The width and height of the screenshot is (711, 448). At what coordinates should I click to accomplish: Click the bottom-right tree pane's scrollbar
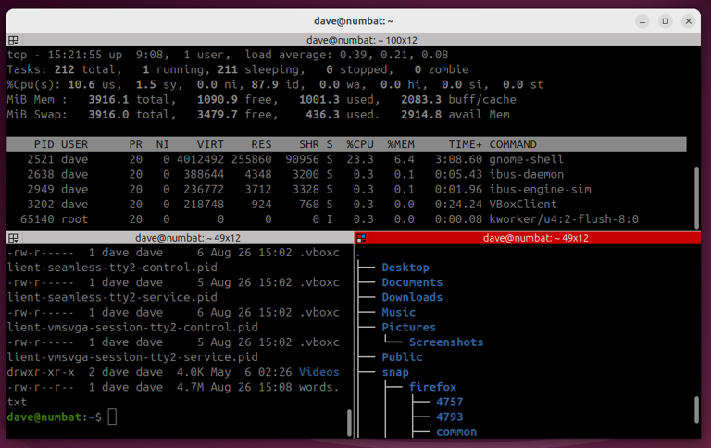click(x=696, y=410)
